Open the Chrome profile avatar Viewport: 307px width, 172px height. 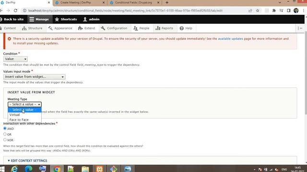tap(296, 11)
